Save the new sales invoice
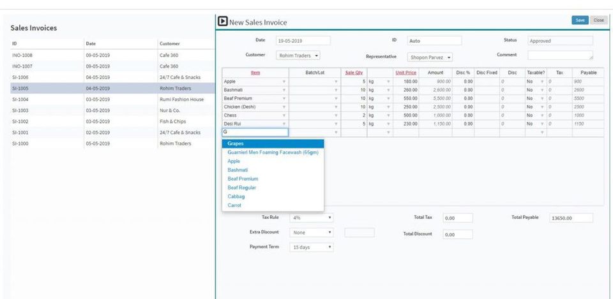This screenshot has width=613, height=299. click(x=580, y=20)
